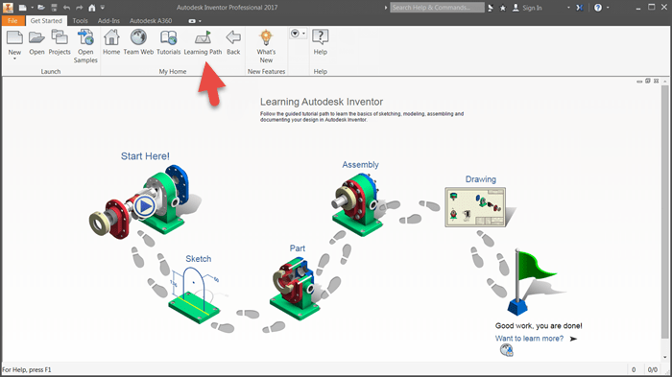Open the Projects dialog icon

60,37
